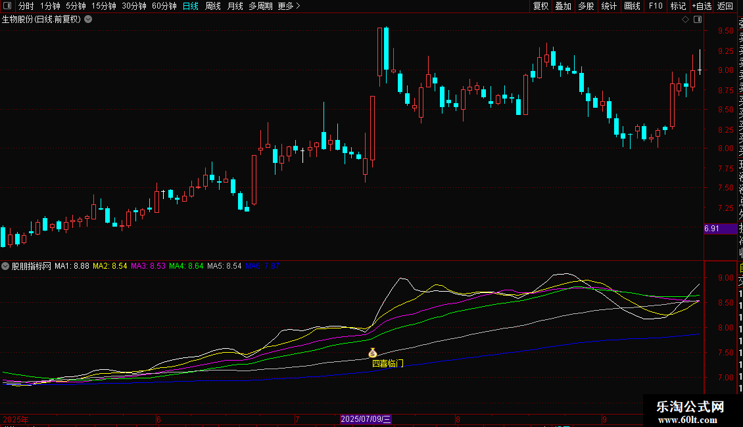743x427 pixels.
Task: Click the 2025/07/09/三 date marker
Action: (x=366, y=419)
